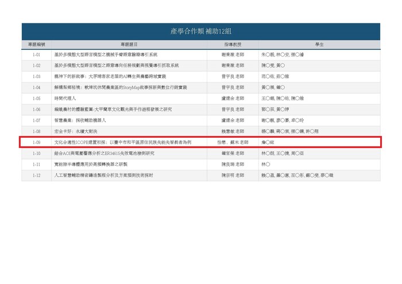Select project number 1-12 cell
Viewport: 402px width, 284px height.
[36, 175]
